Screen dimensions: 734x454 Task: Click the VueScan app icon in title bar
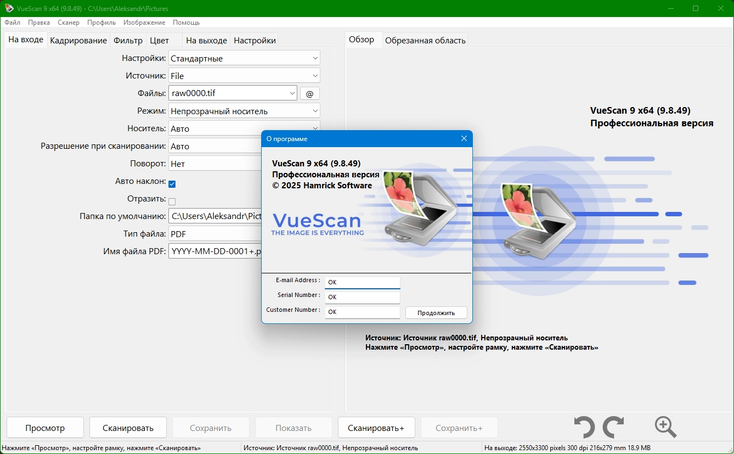point(9,8)
